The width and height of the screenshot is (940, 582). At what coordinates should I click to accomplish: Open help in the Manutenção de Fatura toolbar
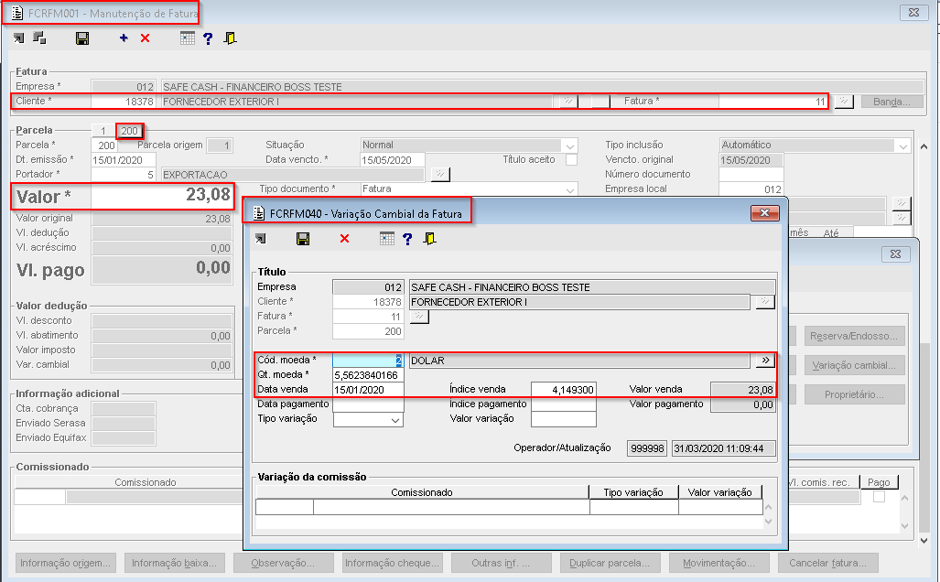208,38
